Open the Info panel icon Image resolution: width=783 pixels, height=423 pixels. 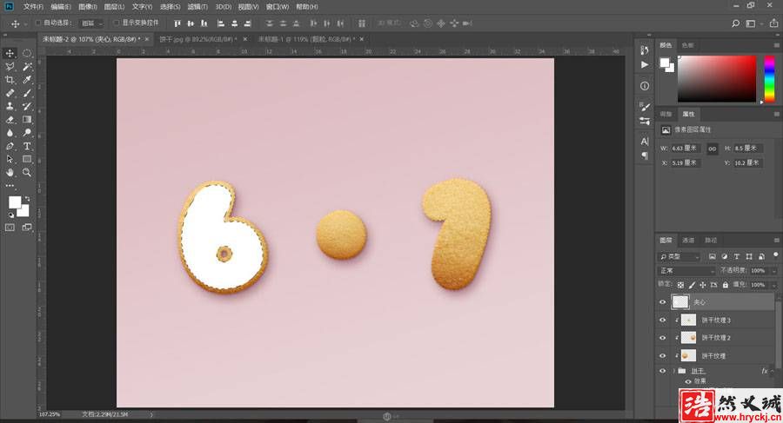pos(645,86)
